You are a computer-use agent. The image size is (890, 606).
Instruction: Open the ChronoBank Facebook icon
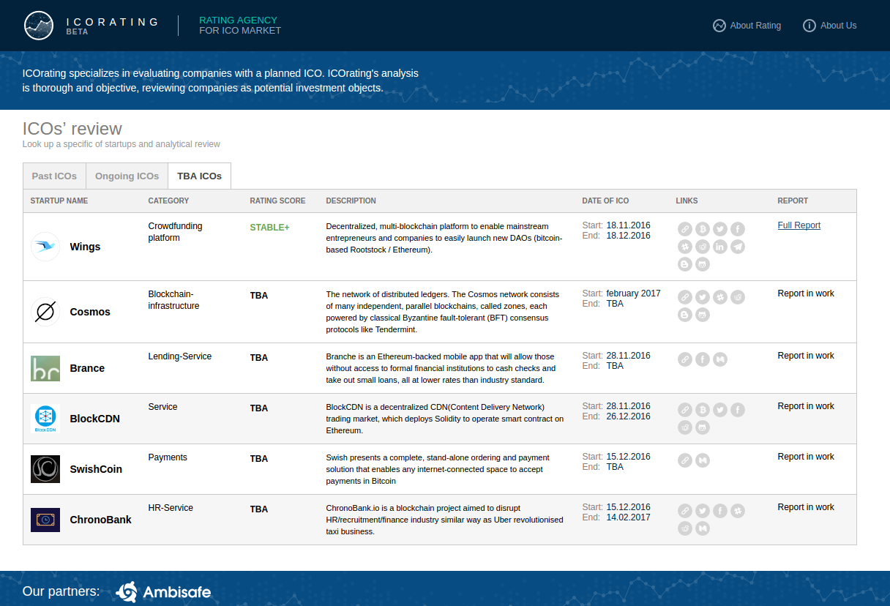point(720,511)
